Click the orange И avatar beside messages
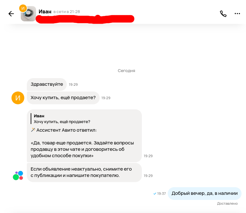The height and width of the screenshot is (213, 246). coord(18,98)
